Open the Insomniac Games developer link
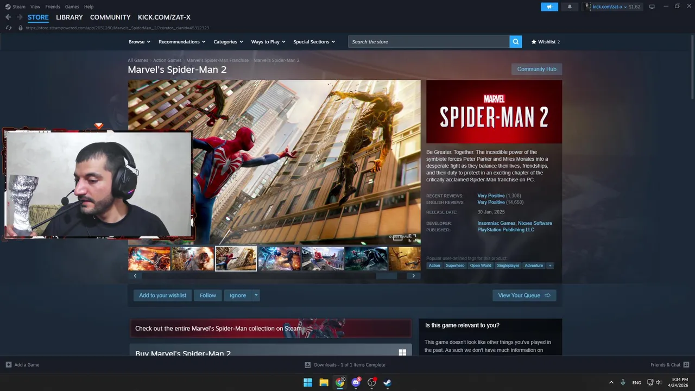Viewport: 695px width, 391px height. [x=496, y=223]
